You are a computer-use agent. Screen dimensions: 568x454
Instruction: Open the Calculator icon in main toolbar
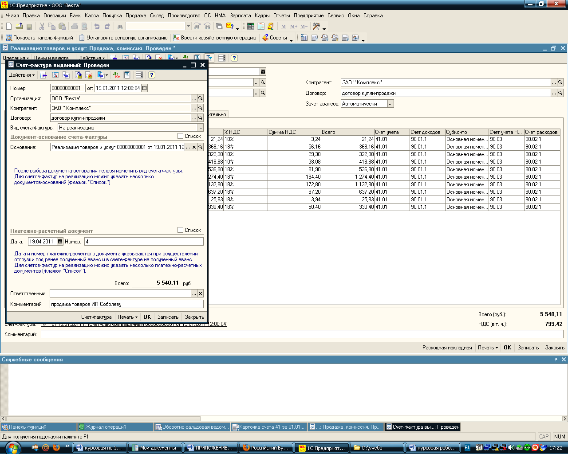coord(251,26)
